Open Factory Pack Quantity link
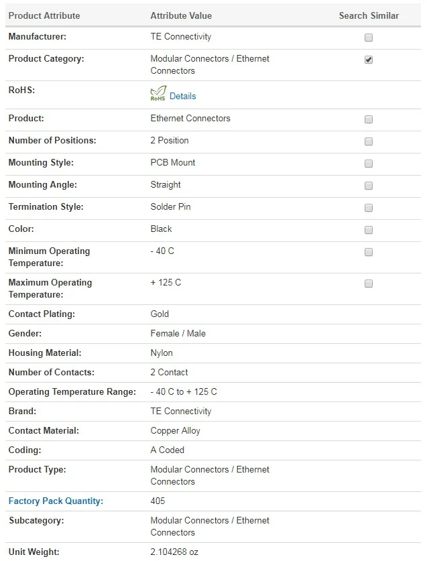The width and height of the screenshot is (427, 561). [56, 501]
